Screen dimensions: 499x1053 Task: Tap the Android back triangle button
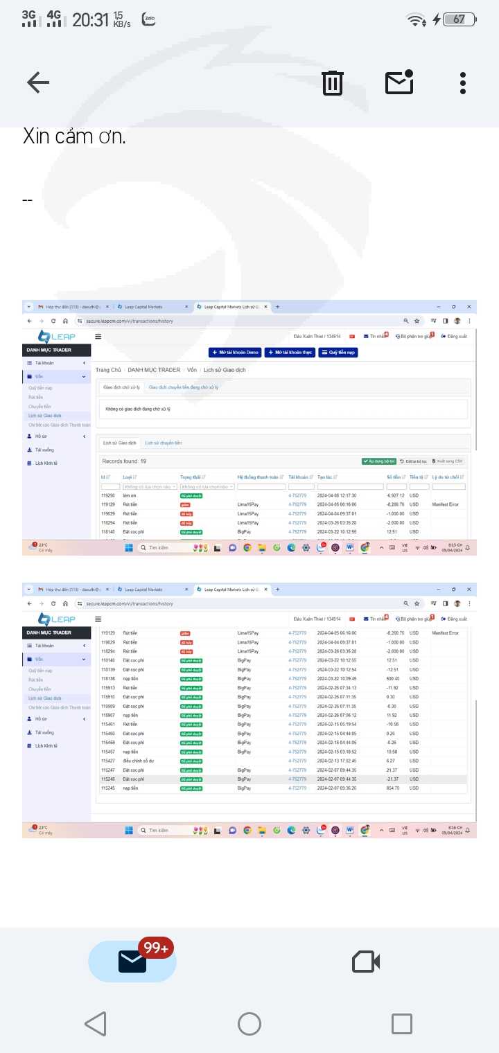pos(96,1024)
